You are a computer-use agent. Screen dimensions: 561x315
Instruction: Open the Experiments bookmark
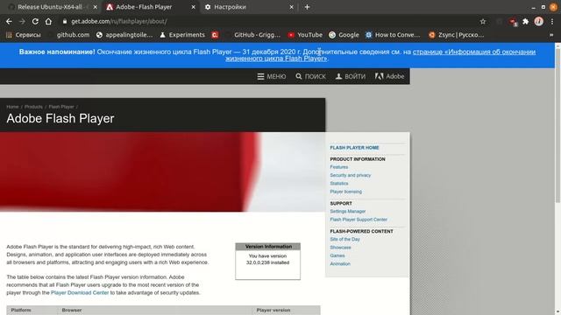182,35
